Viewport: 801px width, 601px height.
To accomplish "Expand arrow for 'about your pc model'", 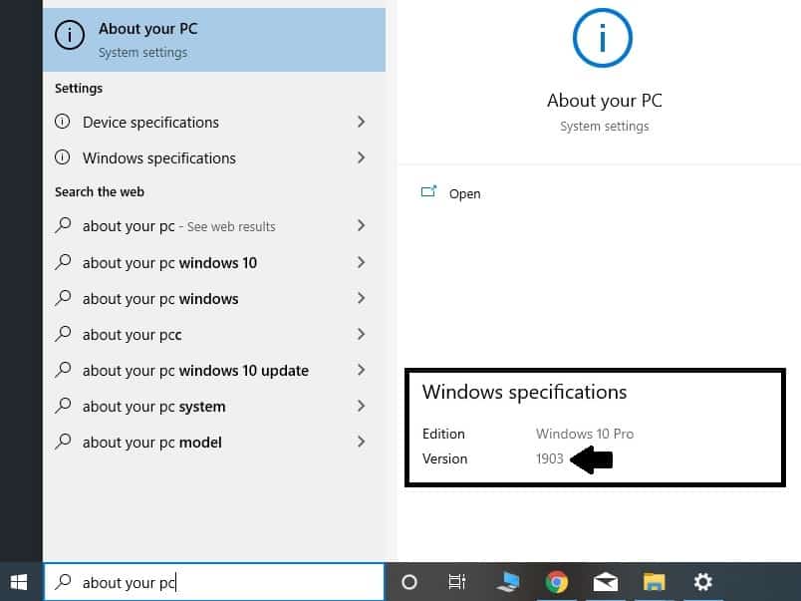I will pos(362,442).
